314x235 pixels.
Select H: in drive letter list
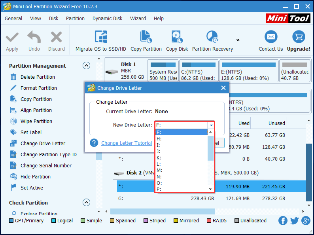(182, 138)
